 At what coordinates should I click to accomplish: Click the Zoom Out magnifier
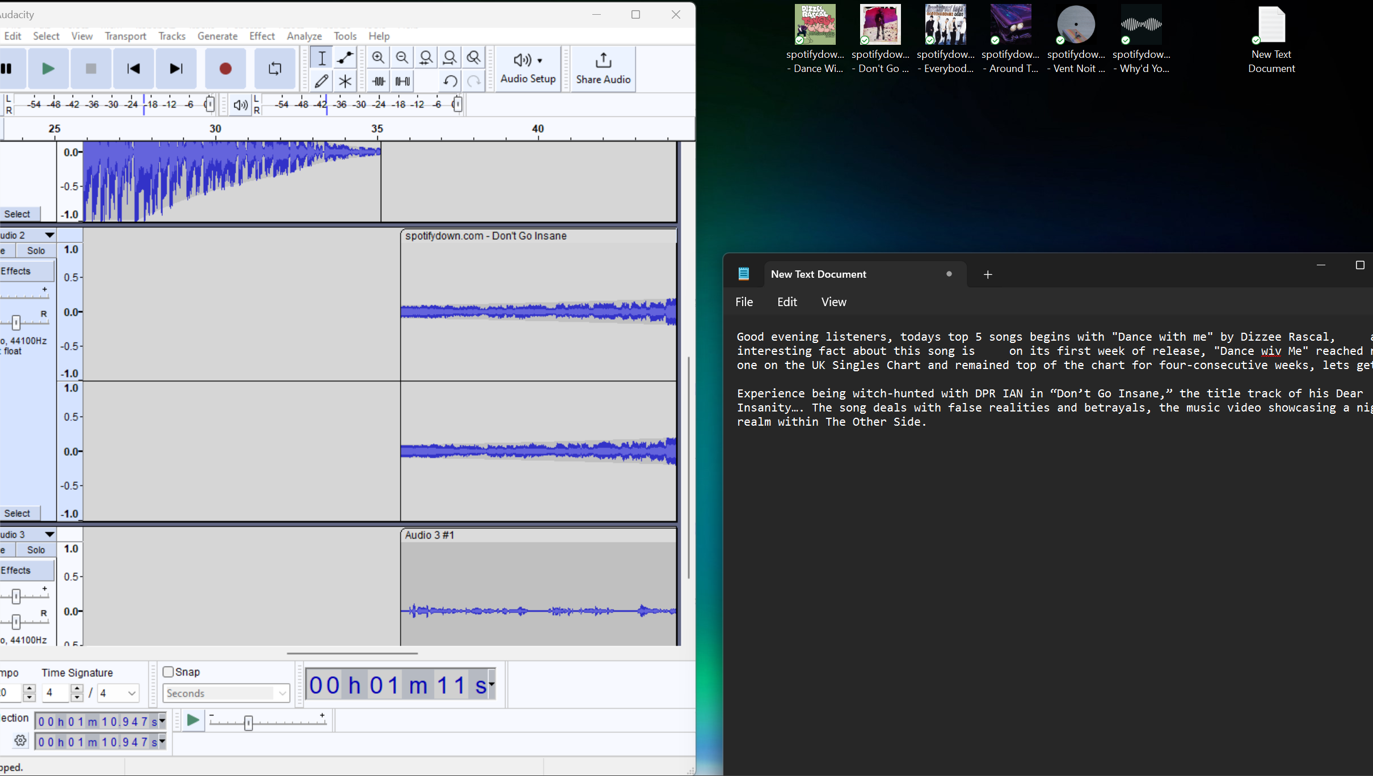pos(402,58)
